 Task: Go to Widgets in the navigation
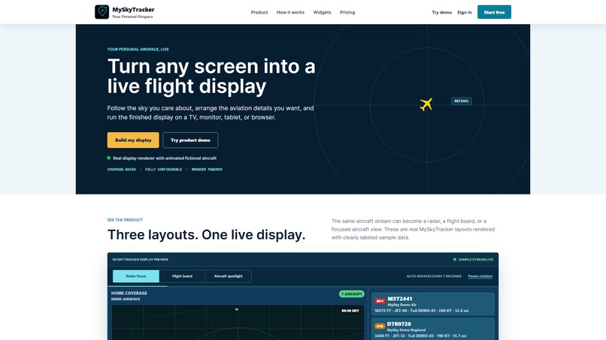pos(322,12)
